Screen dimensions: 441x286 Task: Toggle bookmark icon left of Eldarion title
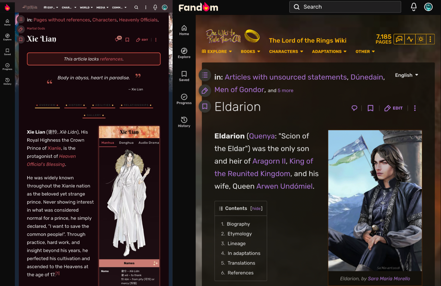(205, 106)
